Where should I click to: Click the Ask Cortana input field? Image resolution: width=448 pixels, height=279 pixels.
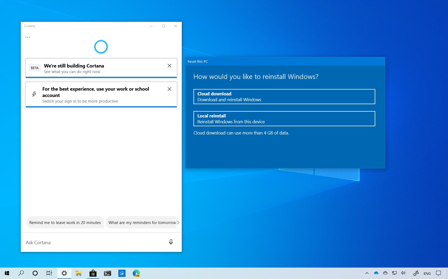[80, 242]
